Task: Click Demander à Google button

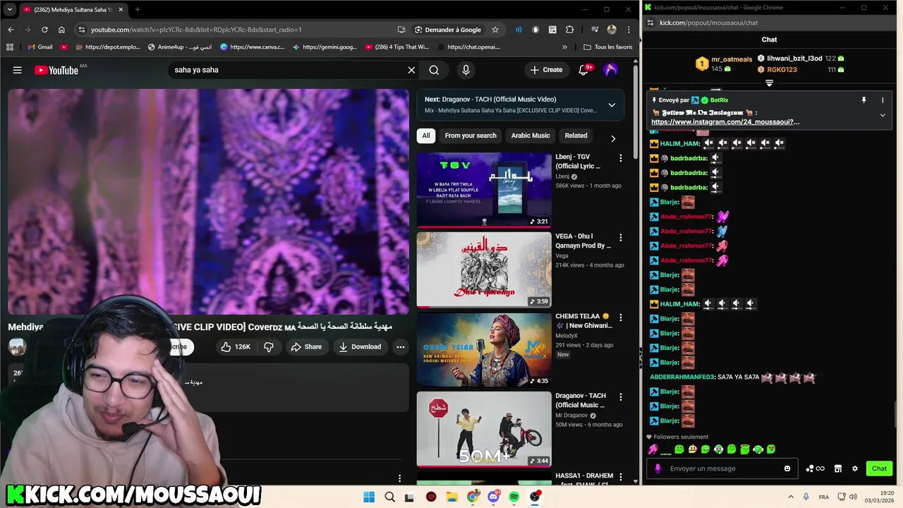Action: point(448,30)
